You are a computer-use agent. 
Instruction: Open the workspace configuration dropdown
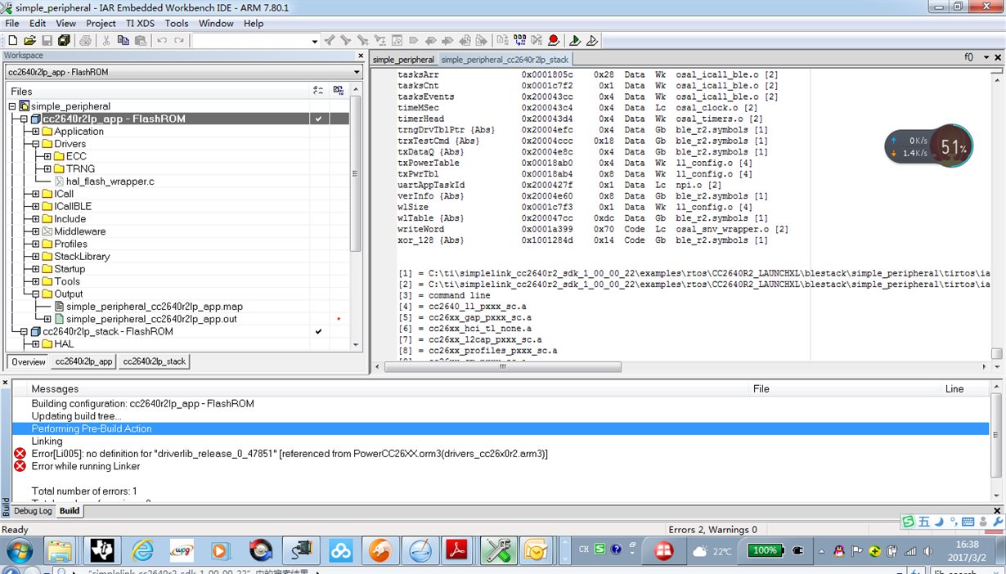(356, 72)
